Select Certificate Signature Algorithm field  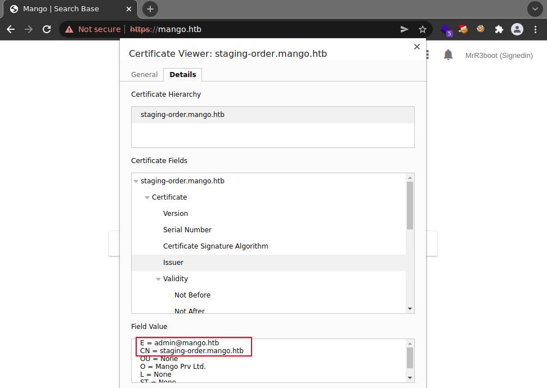pyautogui.click(x=215, y=246)
